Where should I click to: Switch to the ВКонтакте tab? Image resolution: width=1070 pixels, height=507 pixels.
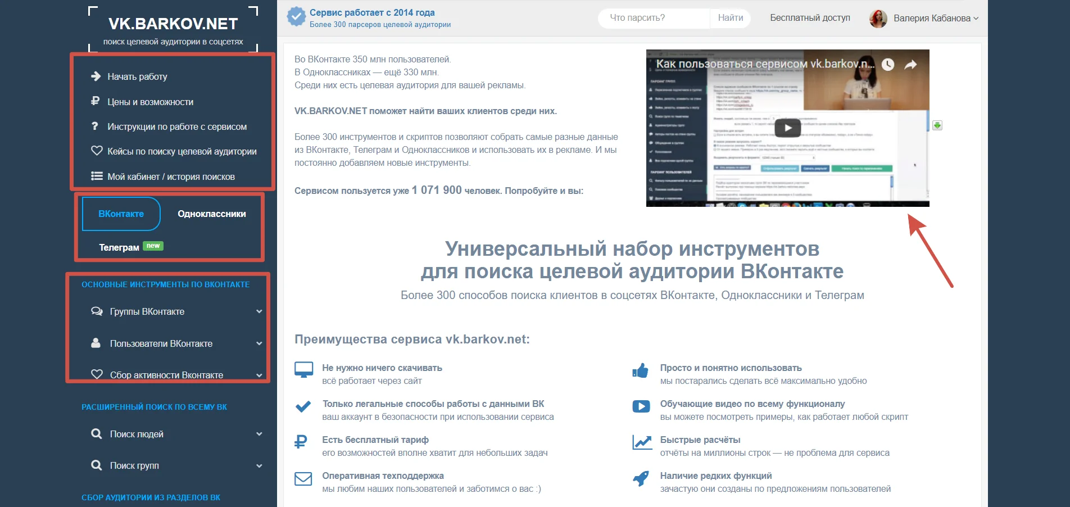(x=121, y=214)
